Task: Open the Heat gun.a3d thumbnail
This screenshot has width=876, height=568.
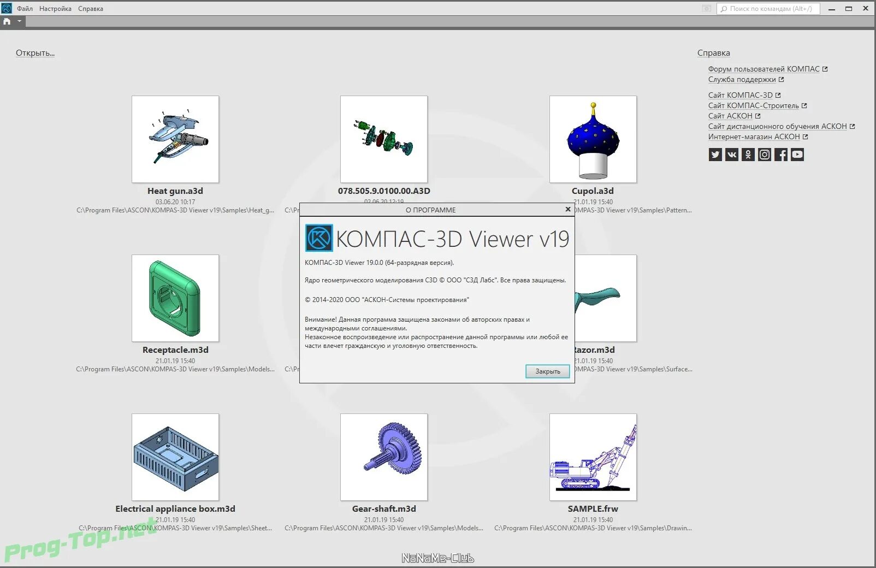Action: coord(175,139)
